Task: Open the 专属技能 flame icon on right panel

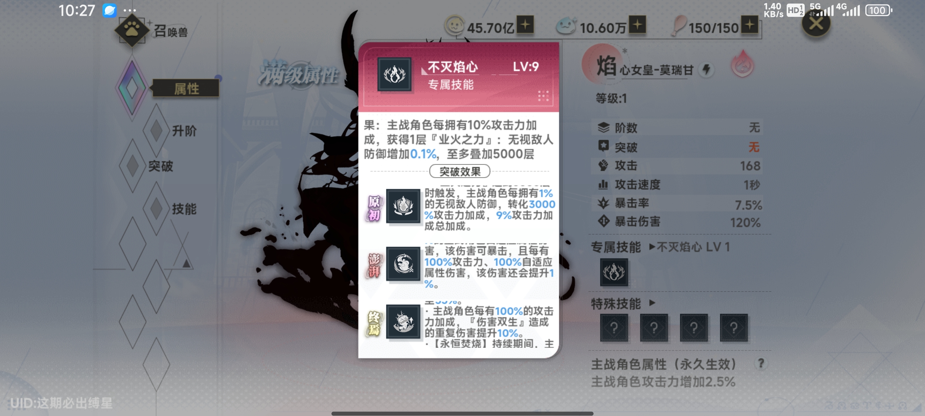Action: [x=614, y=272]
